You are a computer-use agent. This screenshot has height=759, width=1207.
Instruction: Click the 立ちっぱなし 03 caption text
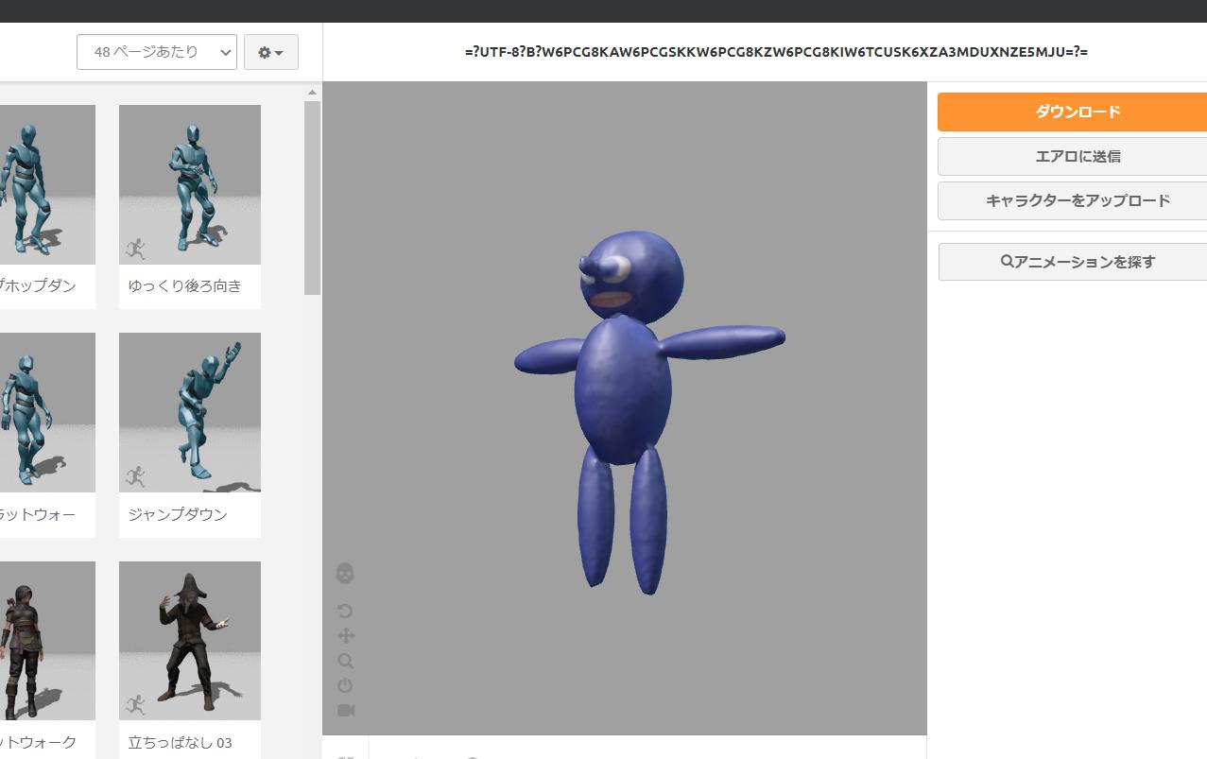(181, 743)
